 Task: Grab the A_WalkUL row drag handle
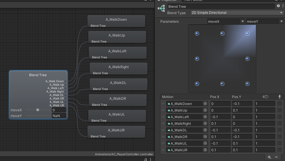pos(163,143)
